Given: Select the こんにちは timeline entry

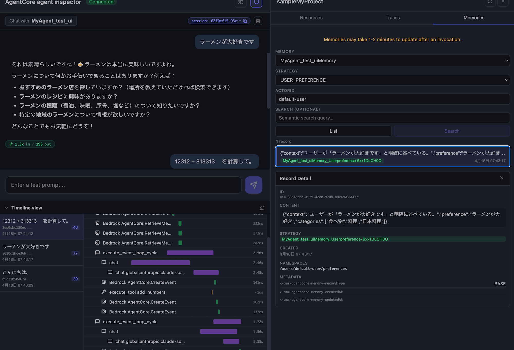Looking at the screenshot, I should pos(41,278).
